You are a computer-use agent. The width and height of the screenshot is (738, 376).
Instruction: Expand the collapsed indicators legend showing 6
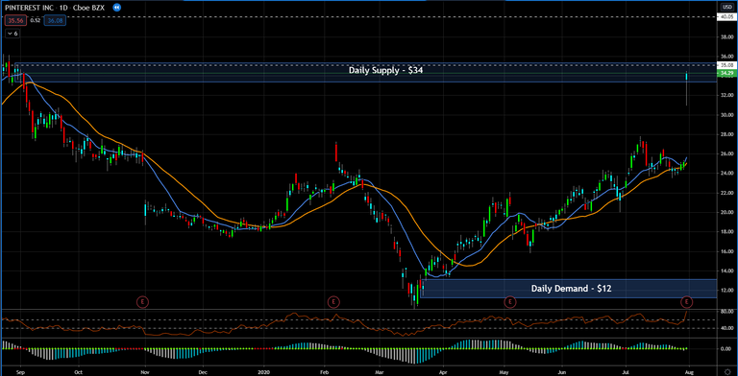click(x=12, y=34)
